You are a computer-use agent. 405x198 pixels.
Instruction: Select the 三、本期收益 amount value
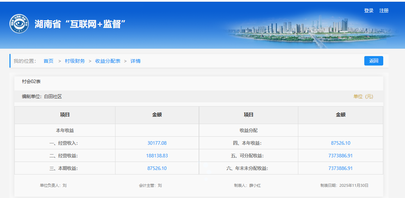[x=157, y=168]
